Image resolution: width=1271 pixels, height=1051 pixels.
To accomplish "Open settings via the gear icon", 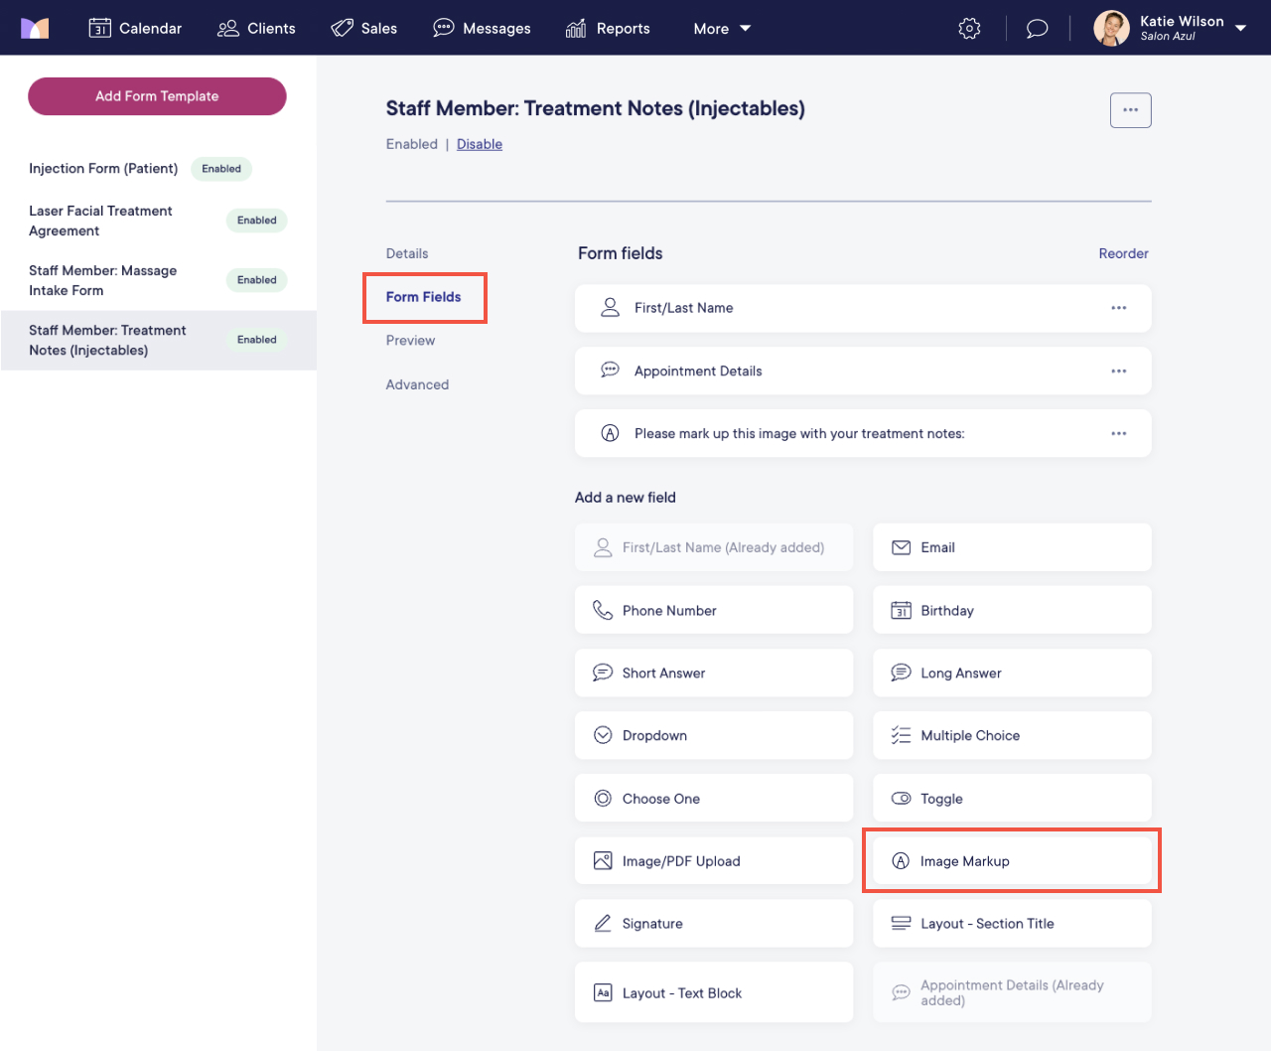I will [969, 28].
